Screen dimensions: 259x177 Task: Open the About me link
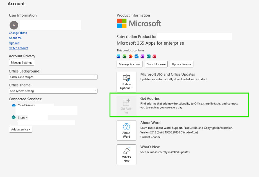[x=15, y=38]
